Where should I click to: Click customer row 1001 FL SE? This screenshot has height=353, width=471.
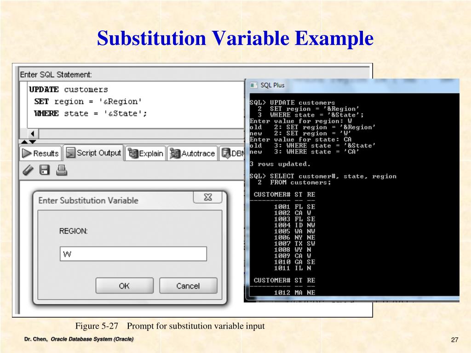294,207
